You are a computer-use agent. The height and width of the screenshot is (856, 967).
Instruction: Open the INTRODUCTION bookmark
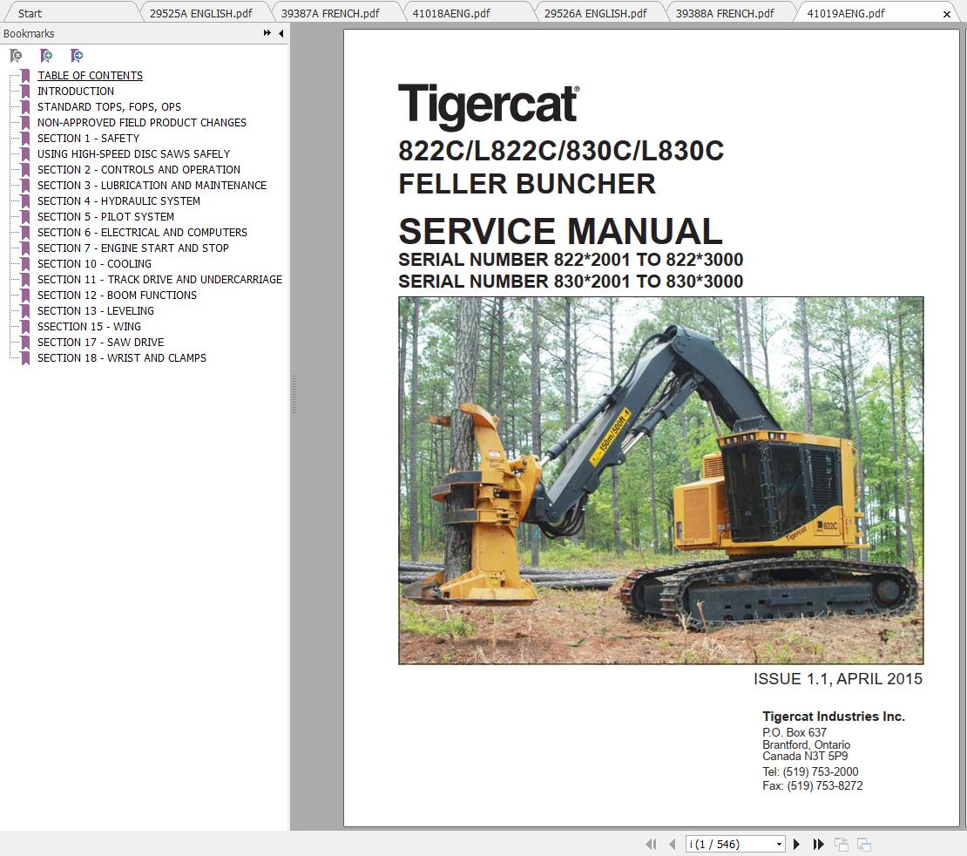pyautogui.click(x=76, y=92)
